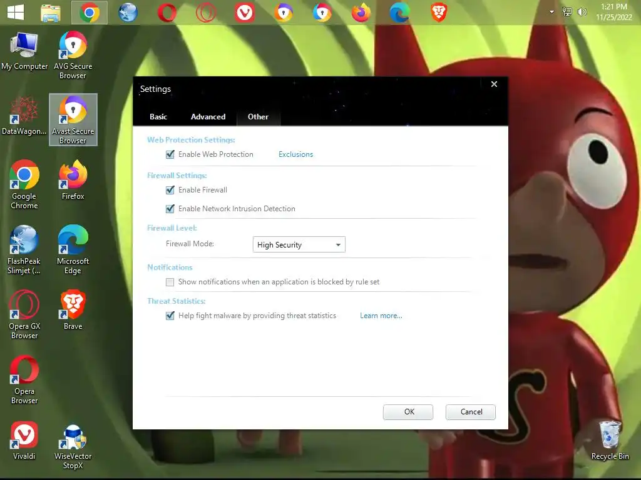Open Opera browser from the taskbar

(x=167, y=12)
